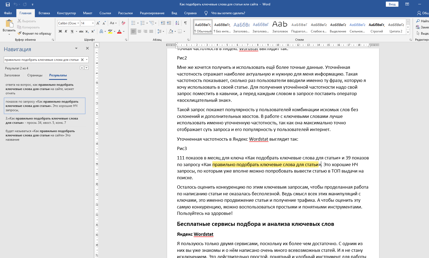This screenshot has height=258, width=429.
Task: Align paragraph to the right
Action: click(x=145, y=31)
